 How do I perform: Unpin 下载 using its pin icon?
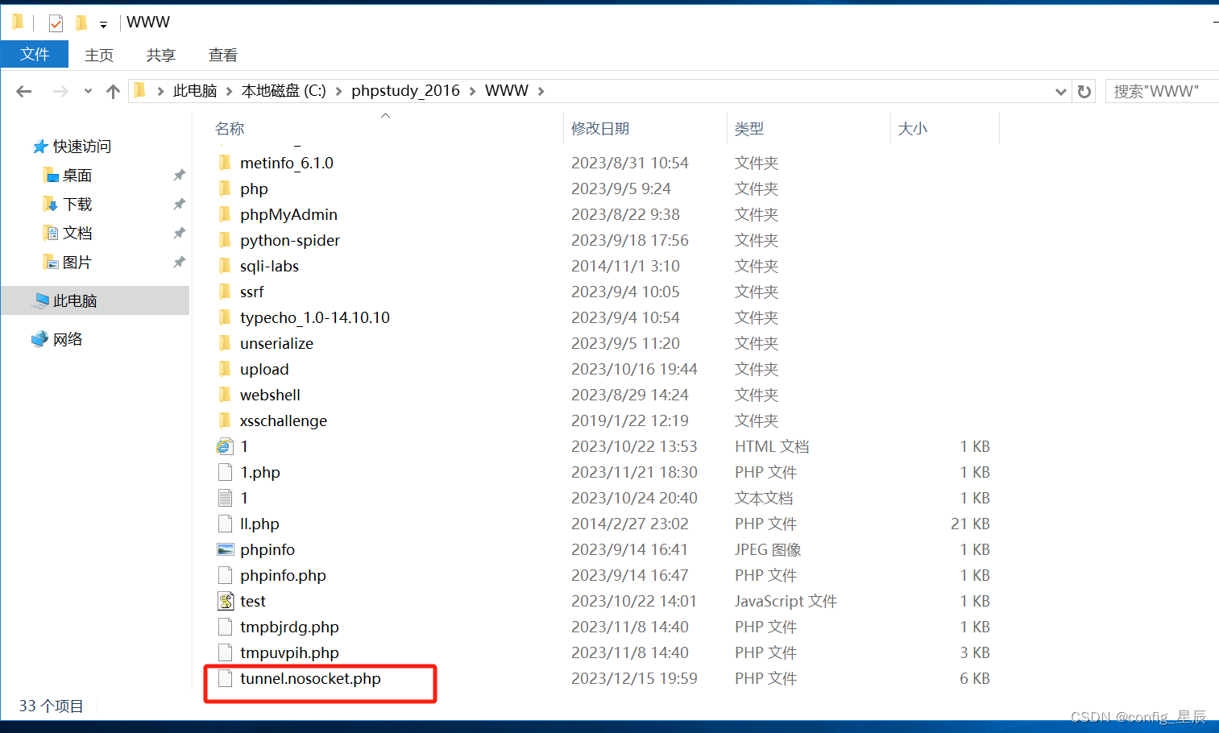179,205
